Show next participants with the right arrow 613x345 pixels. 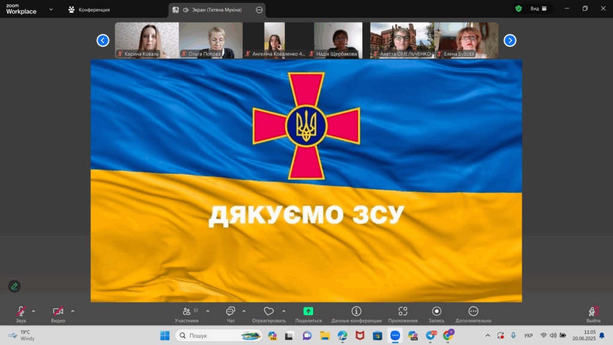point(510,40)
